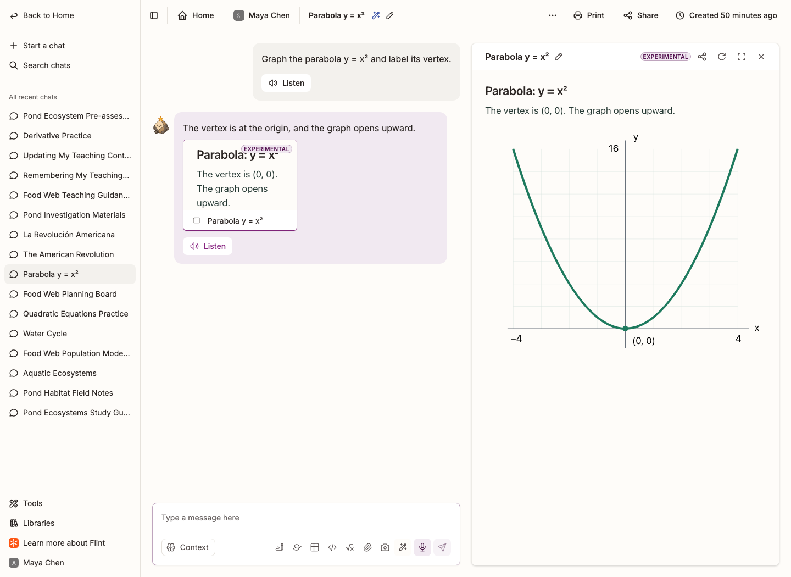Open the Context button
Image resolution: width=791 pixels, height=577 pixels.
coord(188,547)
